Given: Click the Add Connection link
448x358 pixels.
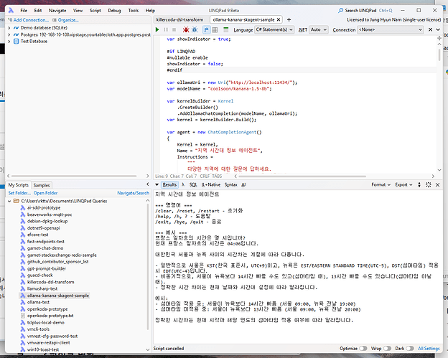Looking at the screenshot, I should click(31, 20).
